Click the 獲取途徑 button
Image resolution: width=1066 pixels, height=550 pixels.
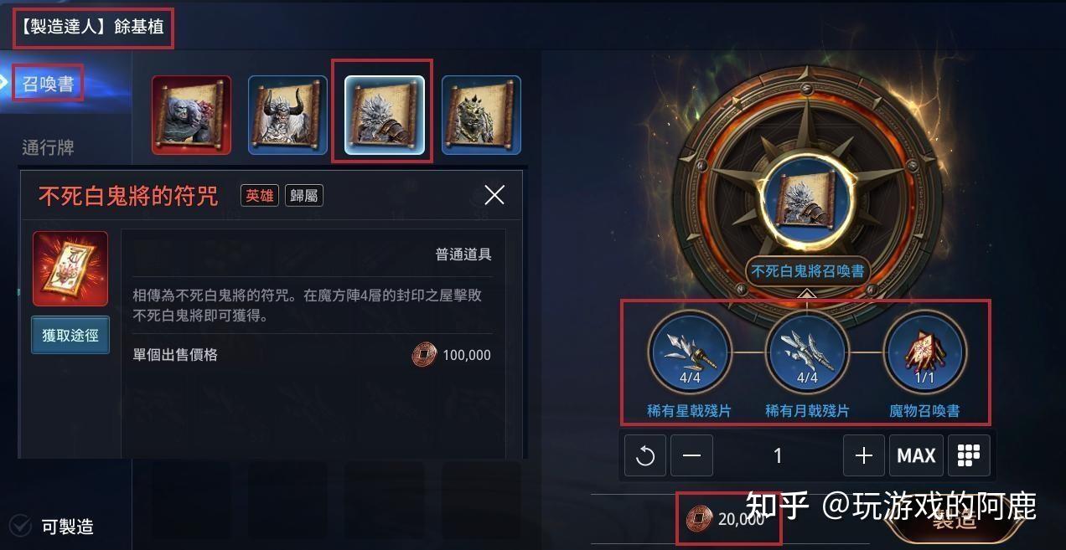(70, 335)
